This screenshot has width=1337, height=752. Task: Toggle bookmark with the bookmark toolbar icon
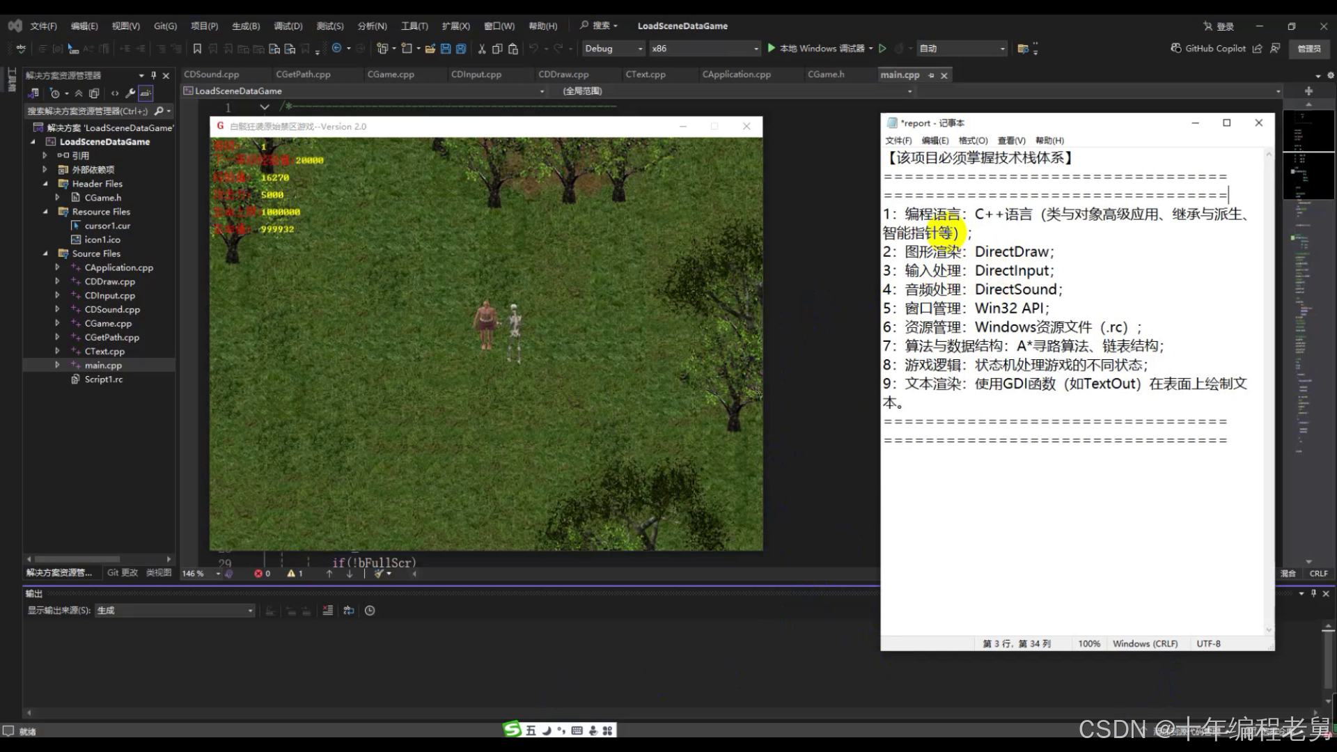click(x=197, y=49)
